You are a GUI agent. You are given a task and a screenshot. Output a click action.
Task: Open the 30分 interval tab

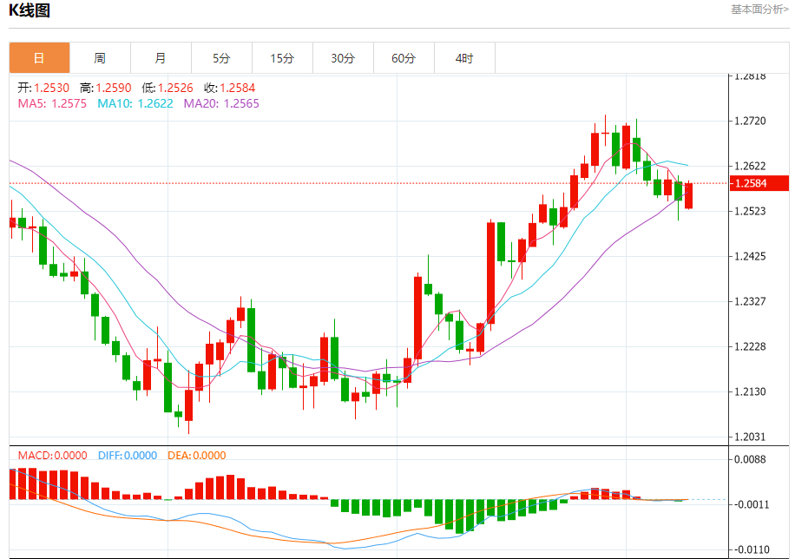[343, 58]
